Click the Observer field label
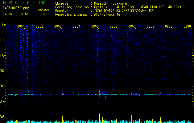The height and width of the screenshot is (123, 194). (x=63, y=3)
